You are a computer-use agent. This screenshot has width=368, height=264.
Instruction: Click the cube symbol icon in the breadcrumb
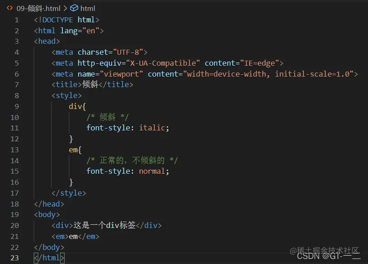point(74,8)
